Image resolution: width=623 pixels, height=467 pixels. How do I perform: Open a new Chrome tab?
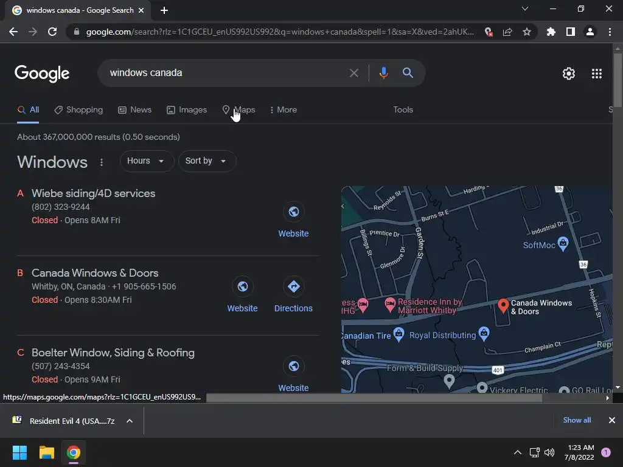[164, 10]
